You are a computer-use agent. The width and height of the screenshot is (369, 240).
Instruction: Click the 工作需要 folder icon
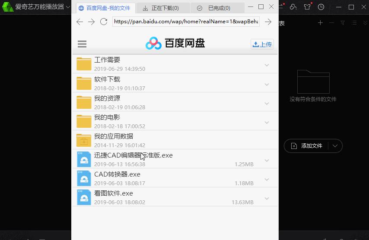click(84, 64)
